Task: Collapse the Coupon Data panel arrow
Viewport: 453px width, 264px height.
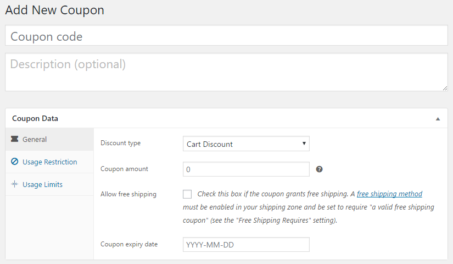Action: [x=438, y=119]
